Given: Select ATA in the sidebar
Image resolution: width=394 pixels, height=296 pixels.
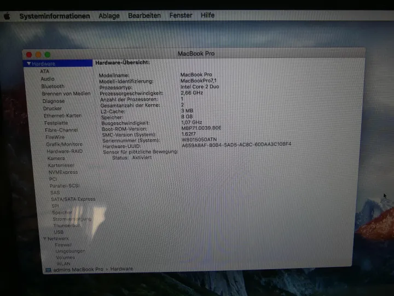Looking at the screenshot, I should point(44,71).
